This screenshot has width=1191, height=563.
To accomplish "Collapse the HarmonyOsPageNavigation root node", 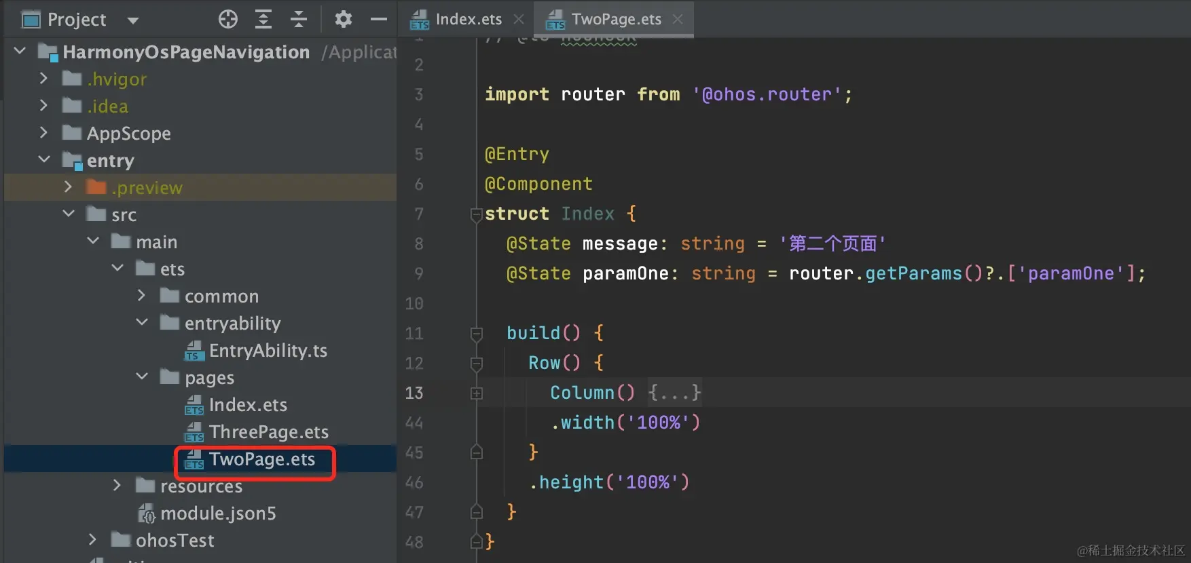I will (x=20, y=51).
